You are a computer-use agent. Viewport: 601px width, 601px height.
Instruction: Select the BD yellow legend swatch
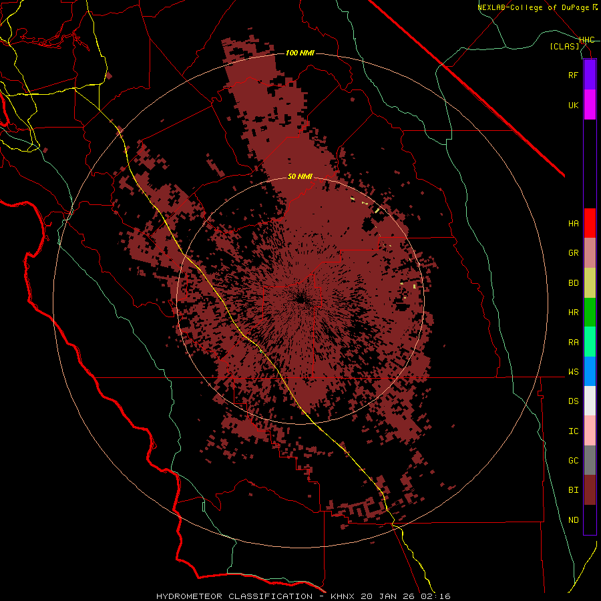point(590,283)
